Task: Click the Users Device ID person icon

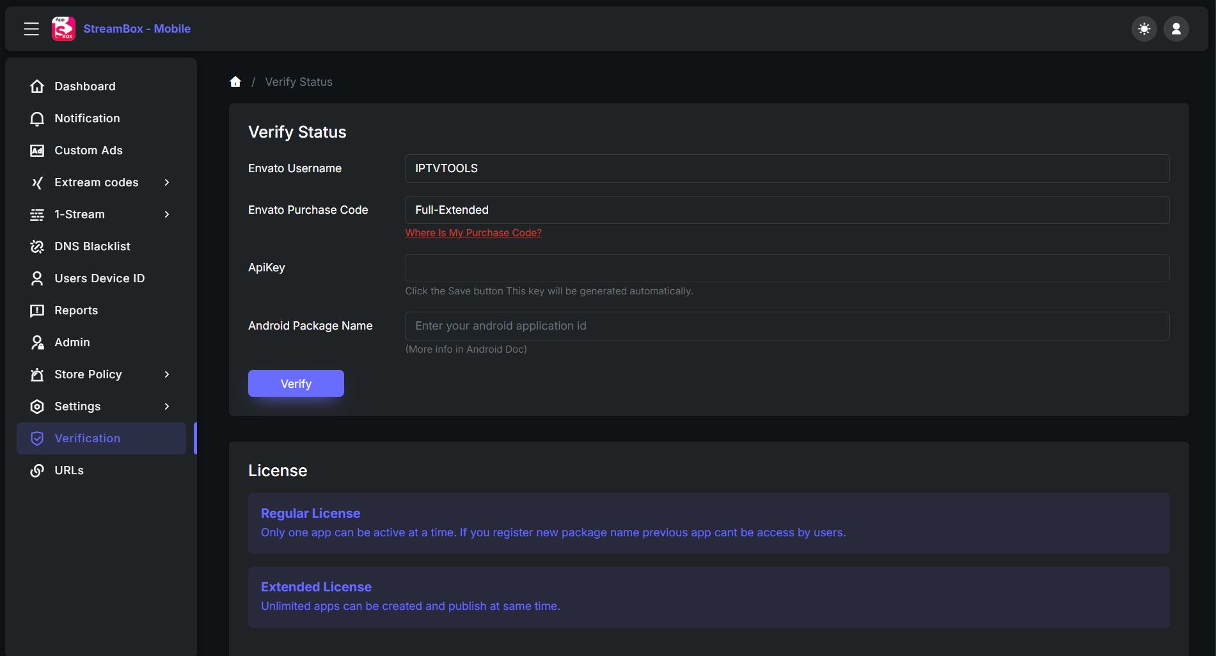Action: (37, 278)
